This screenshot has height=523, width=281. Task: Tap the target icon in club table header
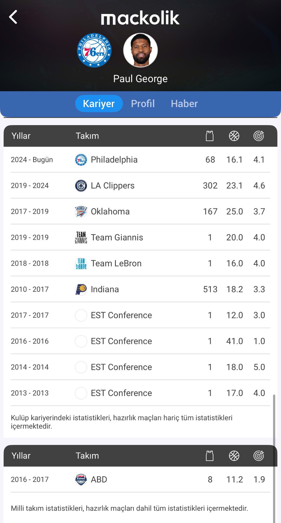259,136
